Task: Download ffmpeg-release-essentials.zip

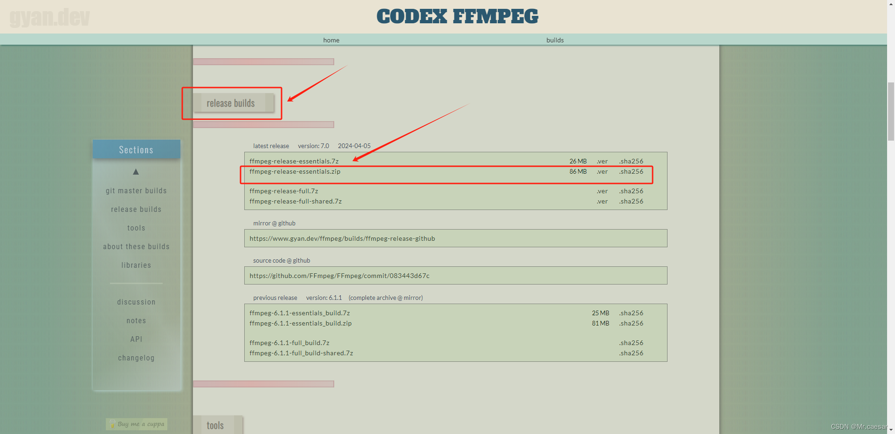Action: pos(294,171)
